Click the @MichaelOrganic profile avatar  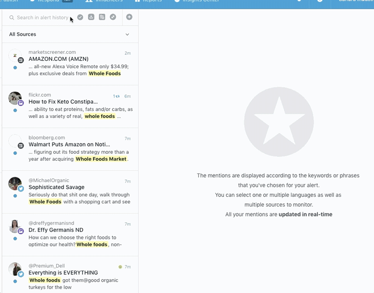click(15, 184)
